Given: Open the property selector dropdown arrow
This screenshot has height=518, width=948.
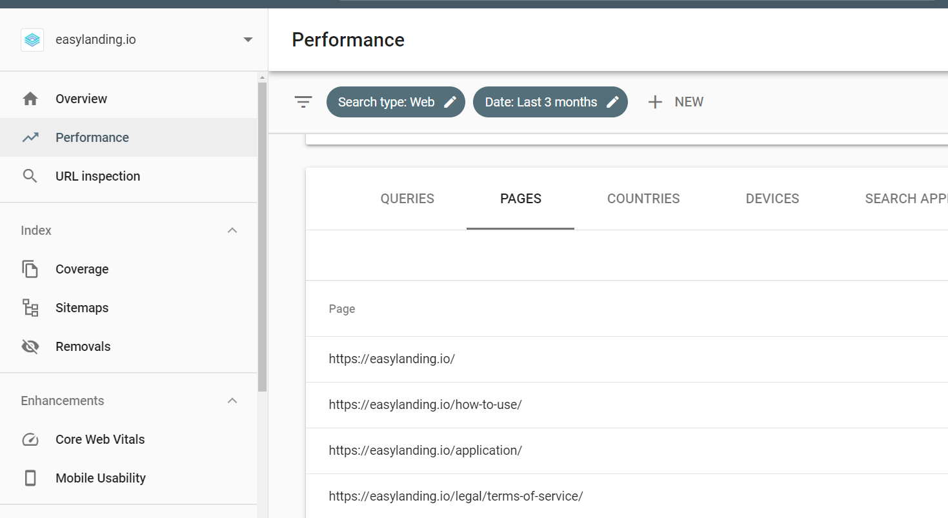Looking at the screenshot, I should pos(248,40).
